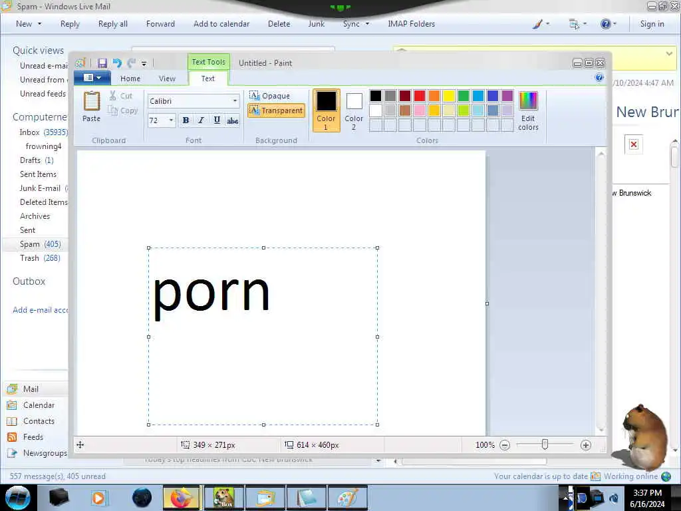Click Add to calendar in Live Mail
Screen dimensions: 681x511
(221, 24)
